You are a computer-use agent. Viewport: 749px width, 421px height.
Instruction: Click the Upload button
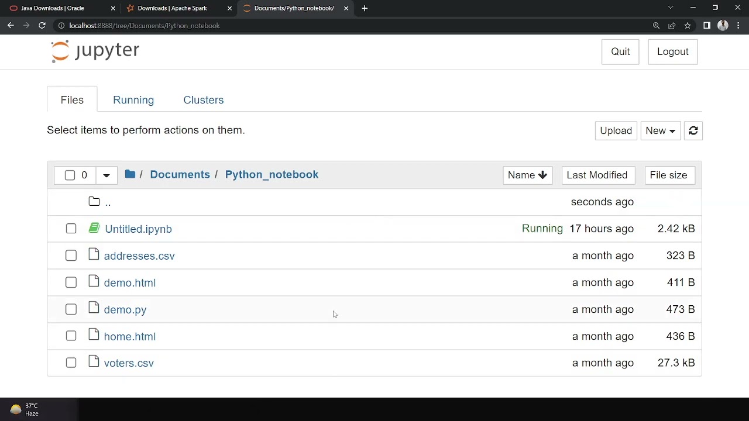pyautogui.click(x=616, y=131)
